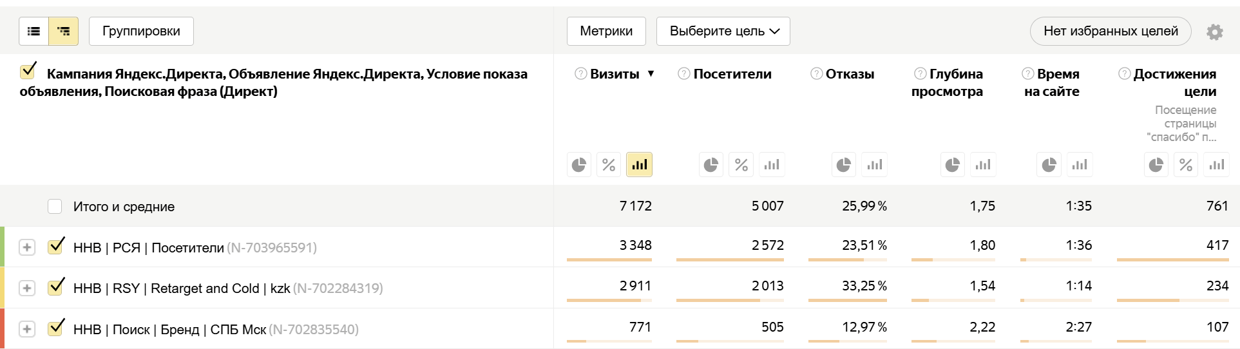This screenshot has height=349, width=1240.
Task: Show pie chart for Визиты column
Action: [579, 165]
